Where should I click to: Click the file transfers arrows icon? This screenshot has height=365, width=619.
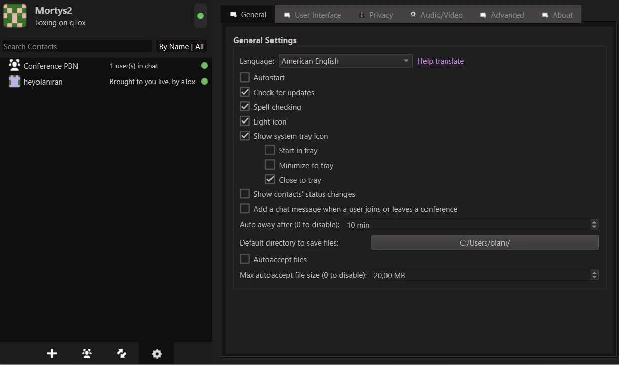click(x=122, y=354)
